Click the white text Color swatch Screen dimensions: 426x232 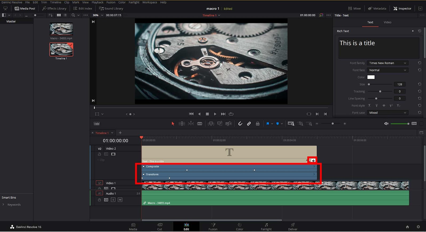click(371, 77)
